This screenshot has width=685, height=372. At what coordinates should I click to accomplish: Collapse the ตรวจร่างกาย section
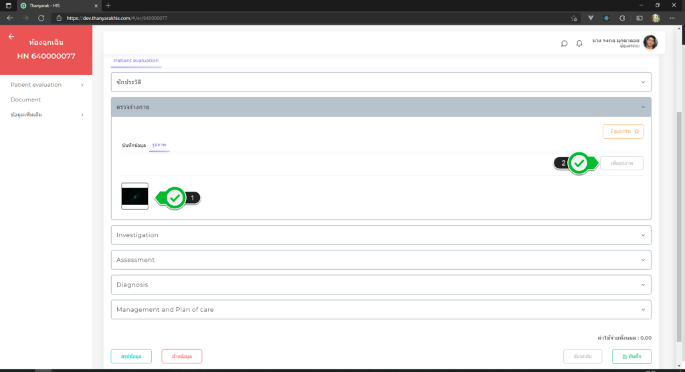pyautogui.click(x=381, y=107)
